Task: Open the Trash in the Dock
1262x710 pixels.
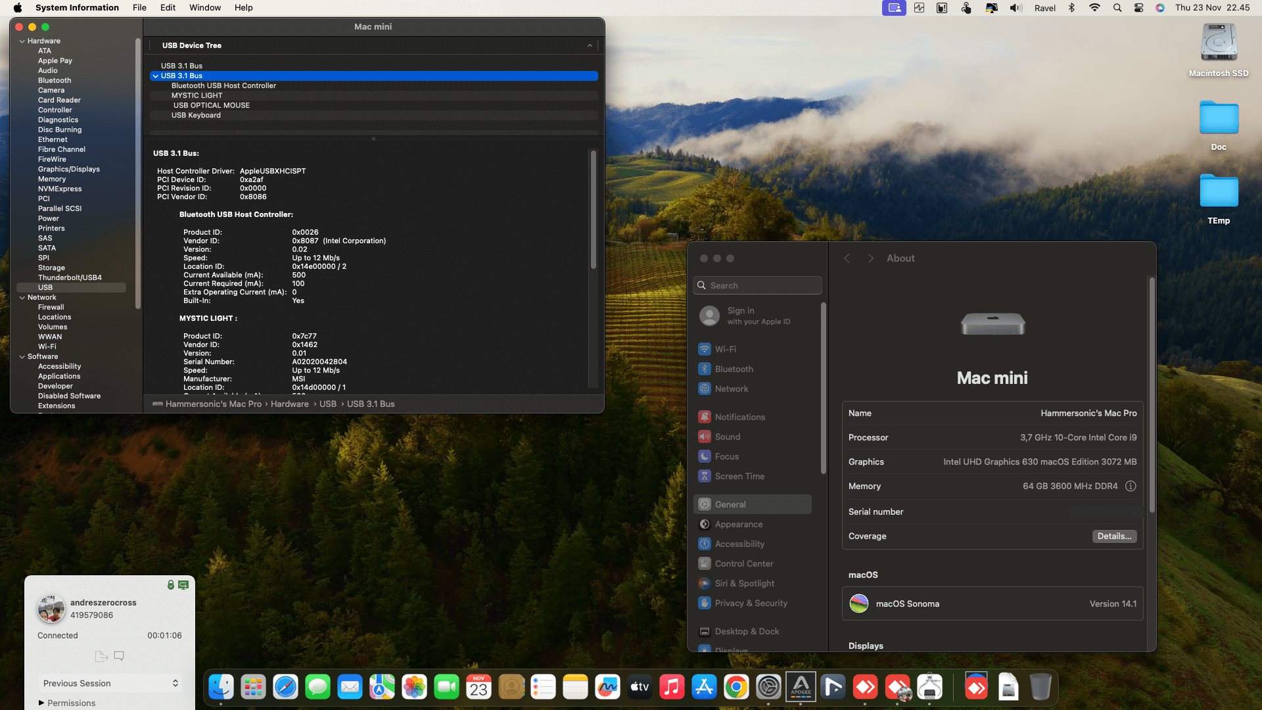Action: pos(1040,687)
